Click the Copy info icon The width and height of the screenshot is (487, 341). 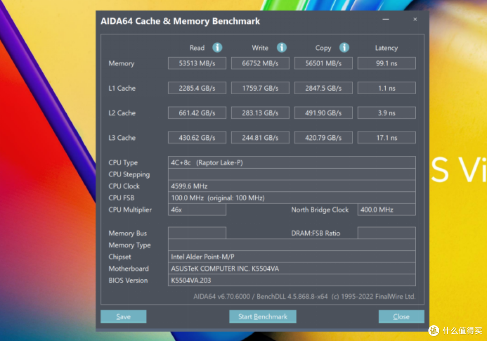click(x=344, y=47)
